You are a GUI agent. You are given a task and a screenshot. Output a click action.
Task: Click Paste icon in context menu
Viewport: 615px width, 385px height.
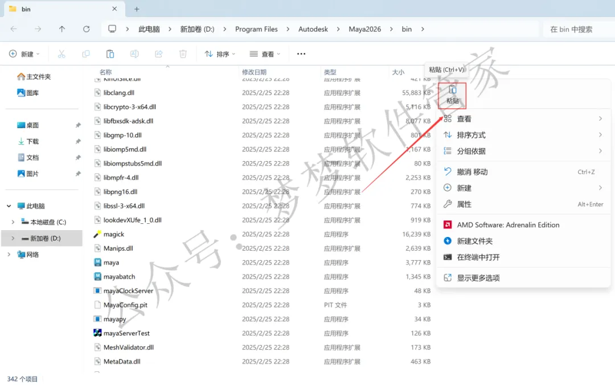(452, 95)
